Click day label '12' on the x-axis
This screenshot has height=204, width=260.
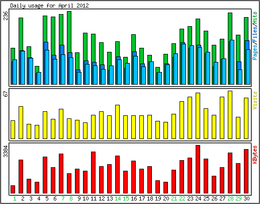pyautogui.click(x=102, y=199)
